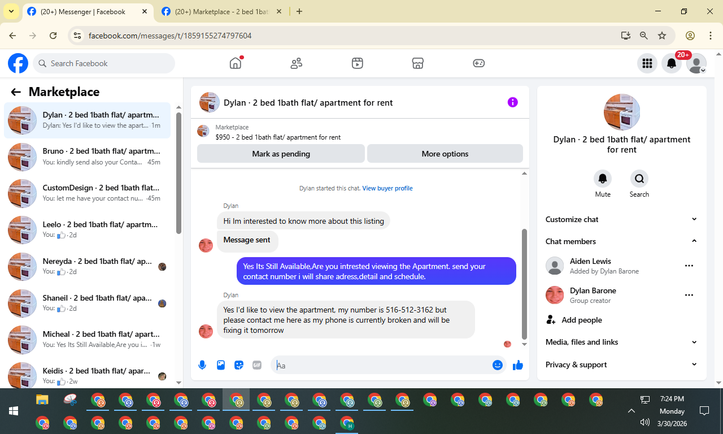Click the Search Facebook field
Image resolution: width=723 pixels, height=434 pixels.
[x=104, y=63]
